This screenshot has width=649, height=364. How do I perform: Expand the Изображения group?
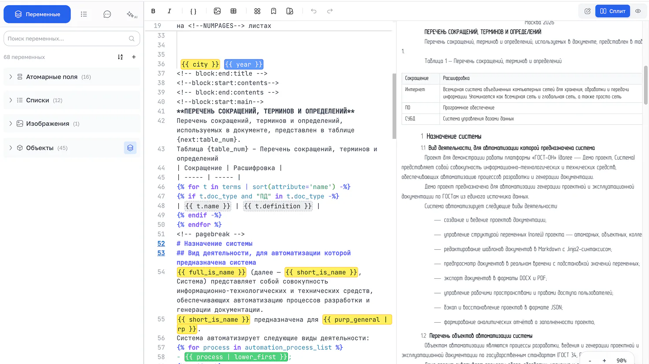tap(72, 124)
